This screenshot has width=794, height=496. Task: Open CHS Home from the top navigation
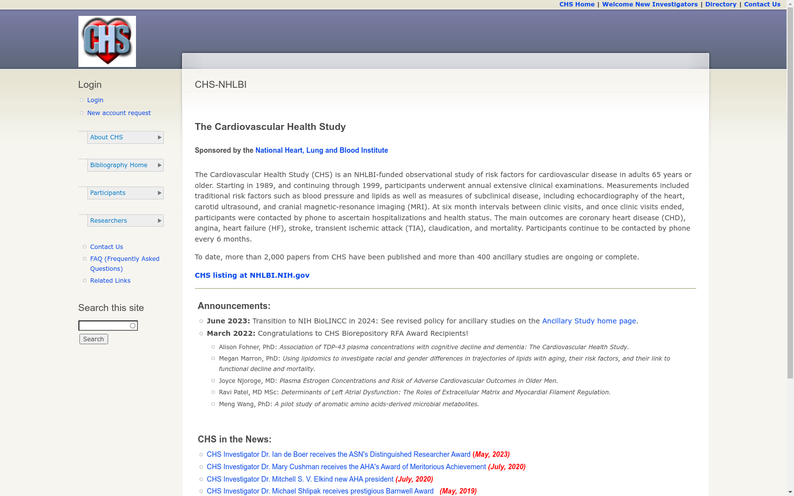click(x=577, y=4)
